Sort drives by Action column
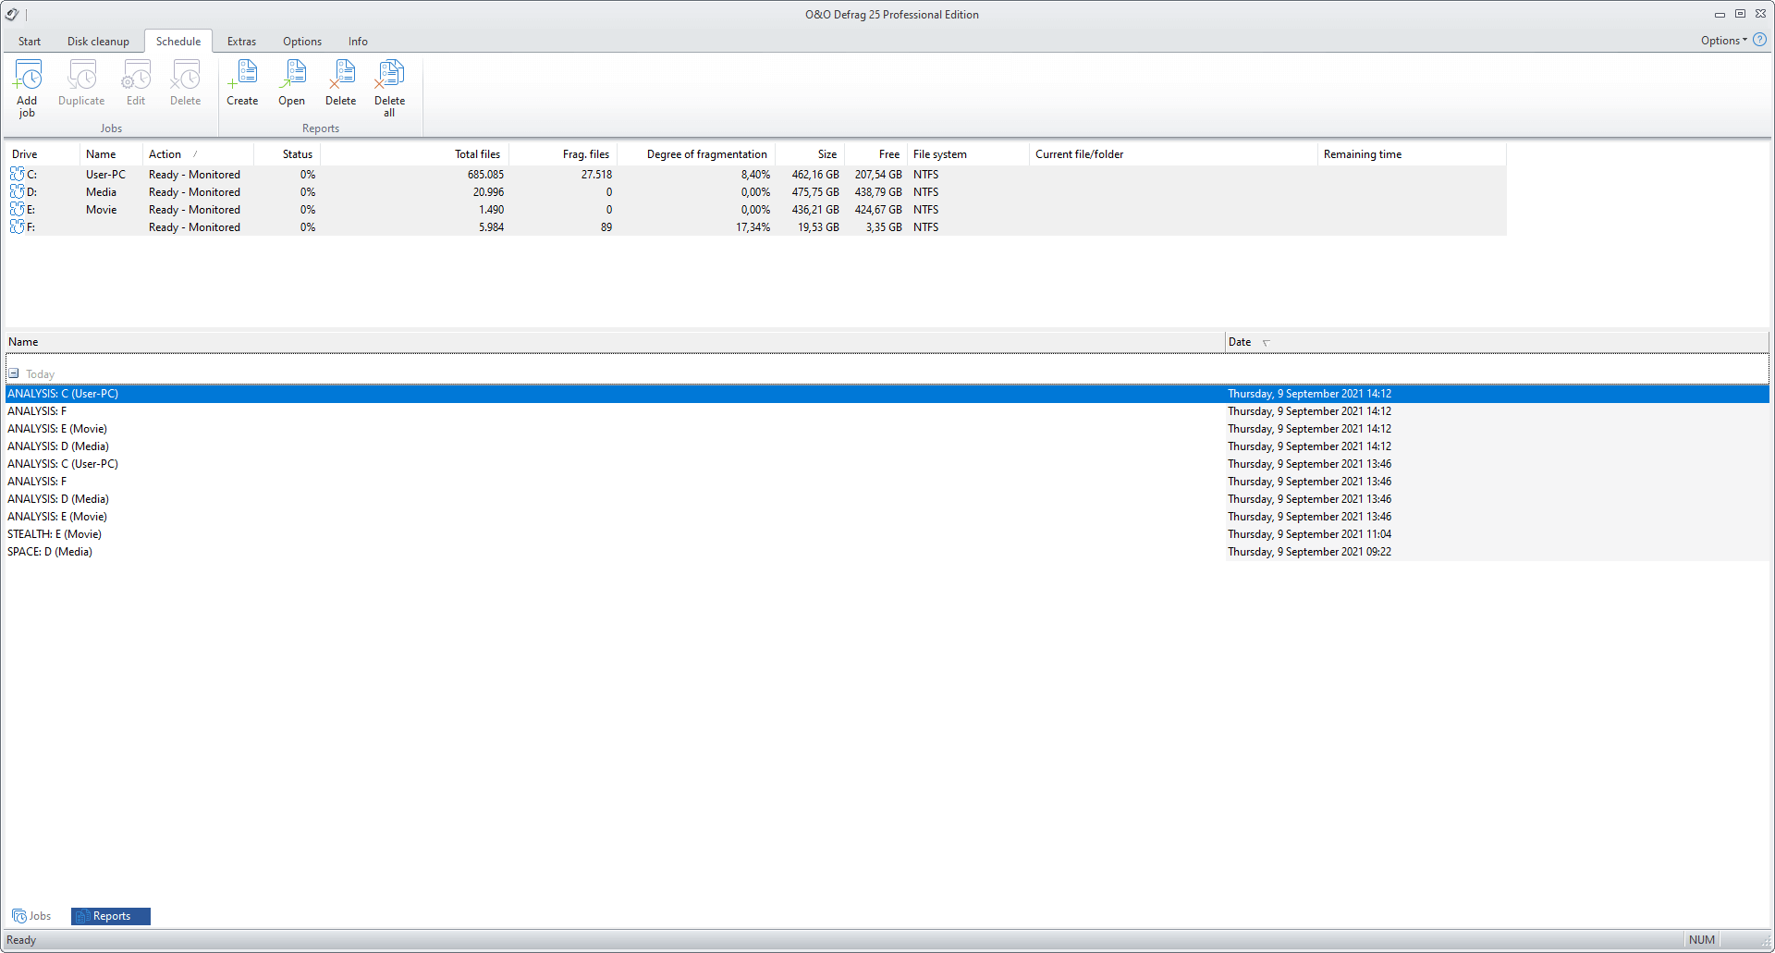 [x=198, y=154]
